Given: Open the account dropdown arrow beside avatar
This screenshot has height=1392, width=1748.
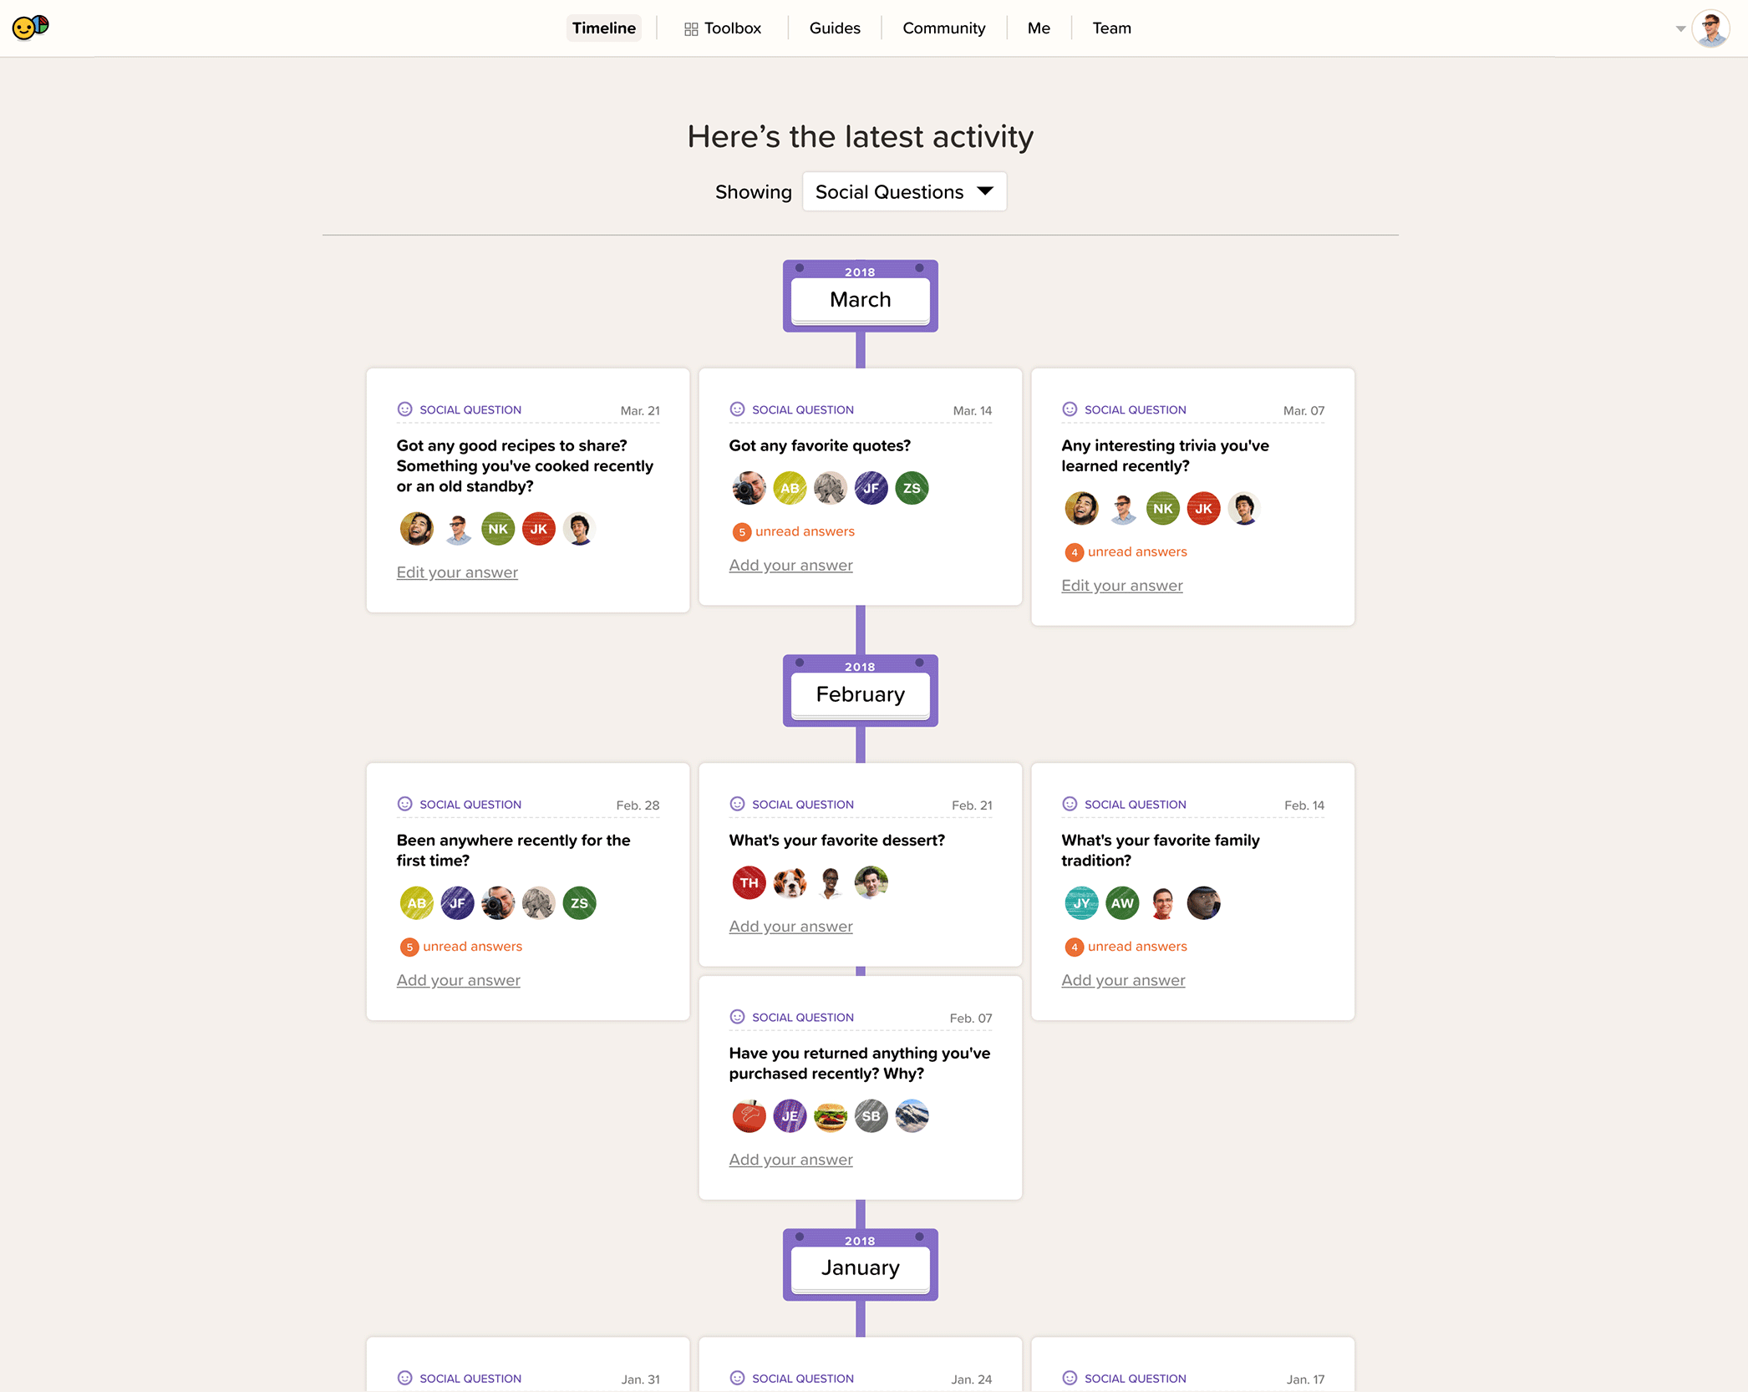Looking at the screenshot, I should 1679,28.
